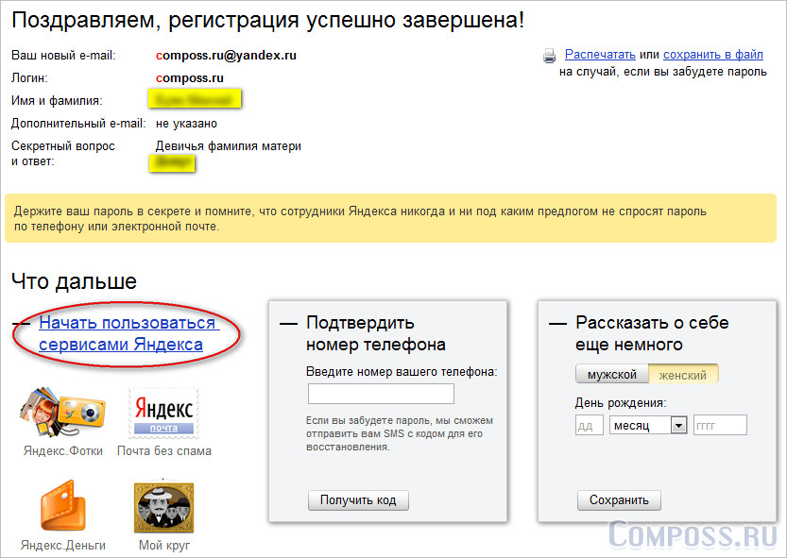Click the Введите номер вашего телефона label
The height and width of the screenshot is (558, 787).
click(402, 372)
